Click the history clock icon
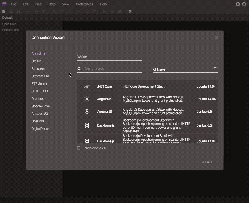 (112, 11)
